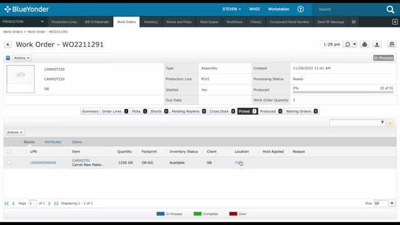Screen dimensions: 400x225
Task: Open the location link in the row
Action: [x=238, y=162]
